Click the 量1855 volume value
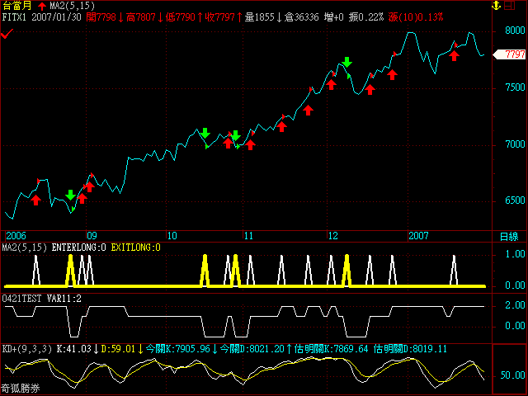Image resolution: width=528 pixels, height=396 pixels. click(259, 16)
